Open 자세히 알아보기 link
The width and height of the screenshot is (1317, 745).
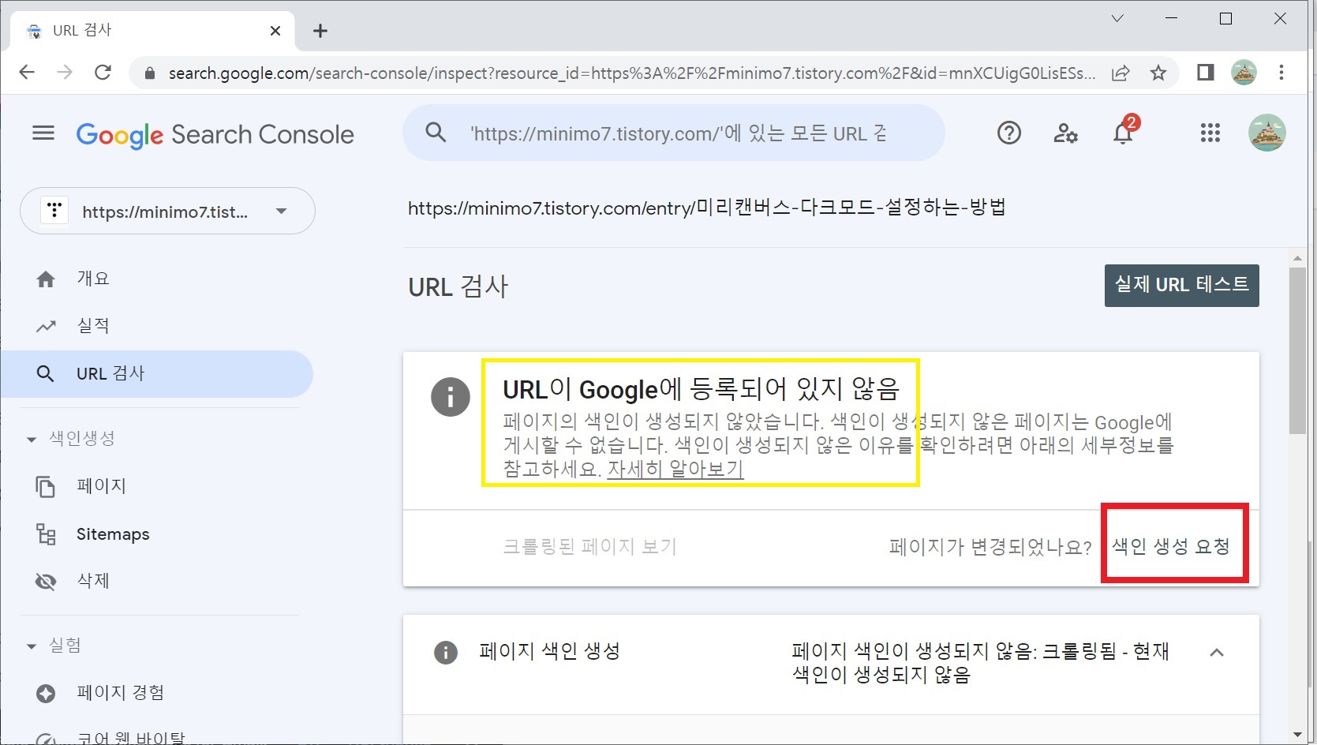coord(675,469)
